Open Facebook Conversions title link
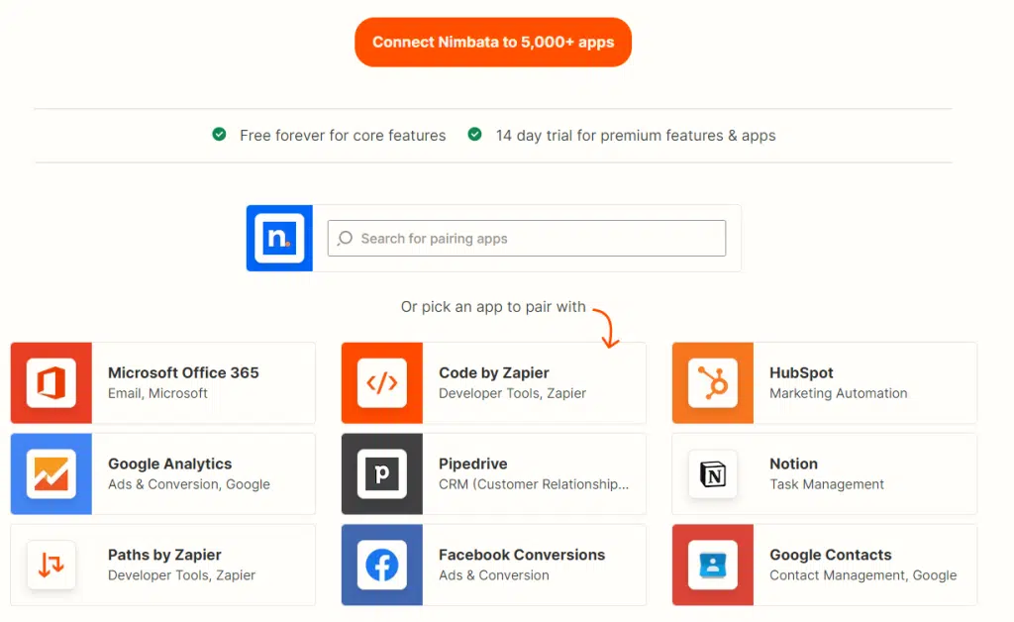This screenshot has width=1014, height=622. [x=522, y=555]
